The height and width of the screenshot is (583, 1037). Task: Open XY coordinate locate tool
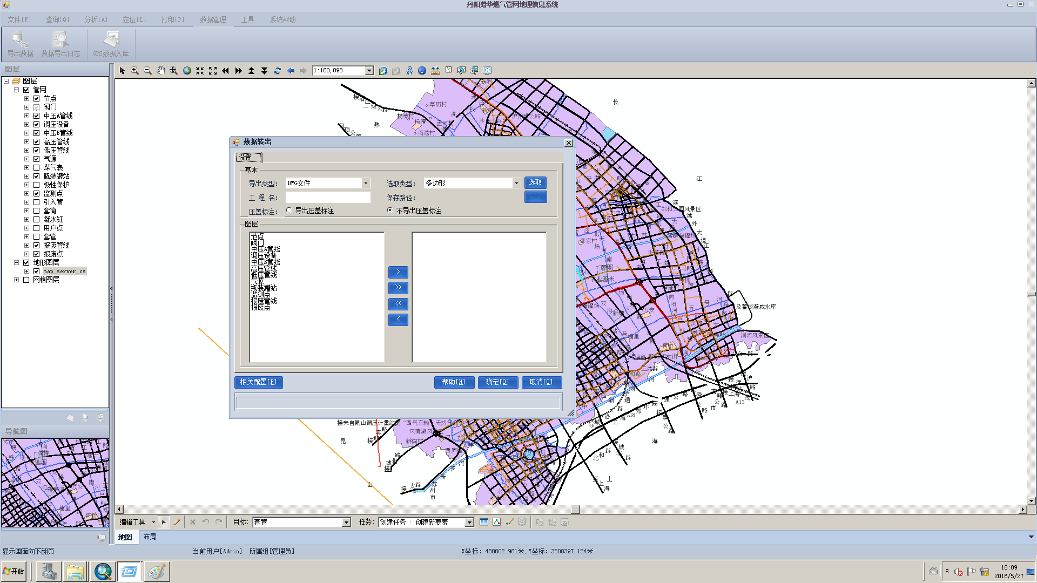coord(409,71)
